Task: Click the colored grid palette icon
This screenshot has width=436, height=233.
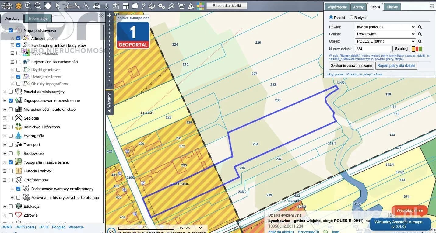Action: (200, 6)
